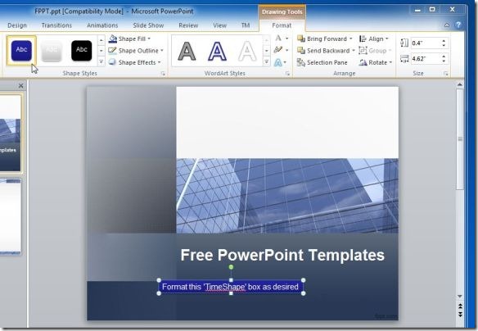Viewport: 478px width, 331px height.
Task: Click the Shape Outline pencil icon
Action: pos(112,50)
